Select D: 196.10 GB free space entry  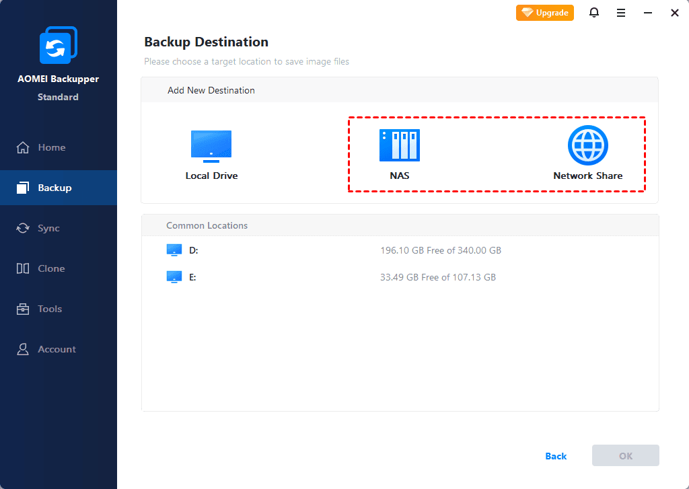[441, 250]
